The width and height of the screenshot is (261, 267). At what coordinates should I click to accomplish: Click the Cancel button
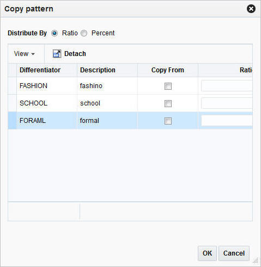click(x=234, y=253)
